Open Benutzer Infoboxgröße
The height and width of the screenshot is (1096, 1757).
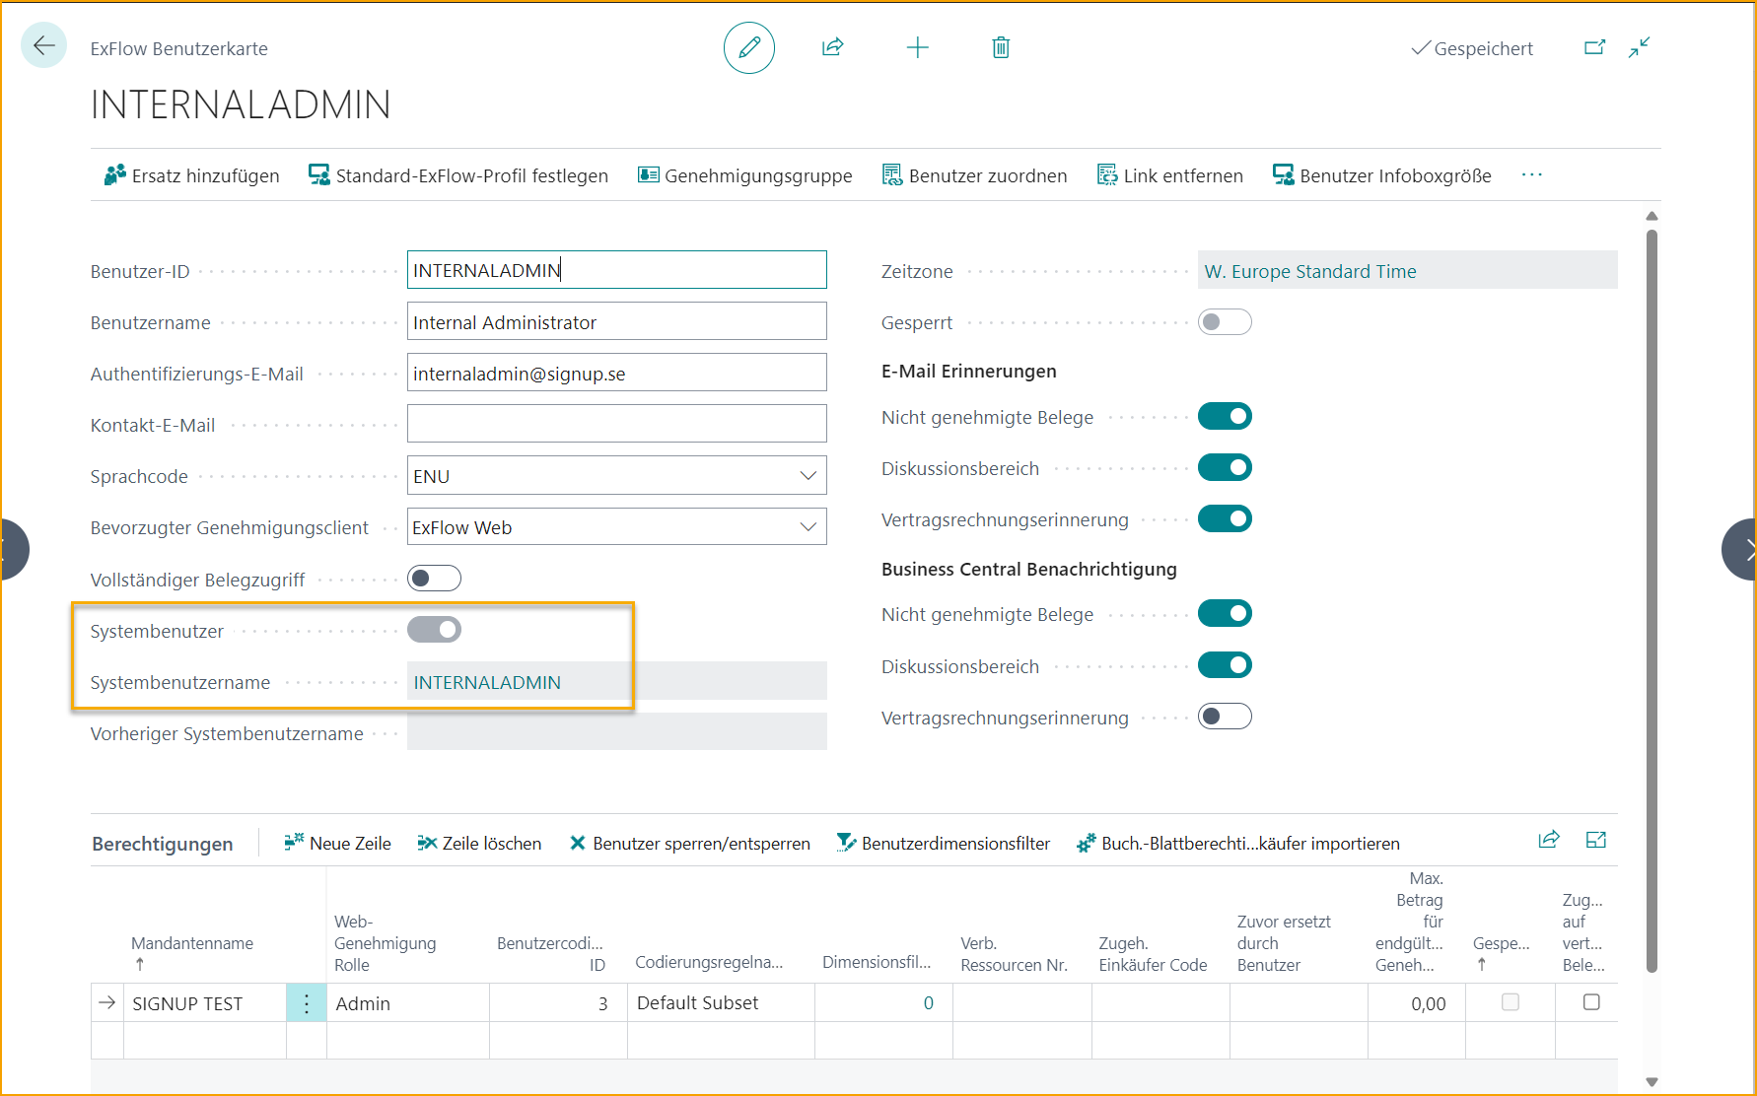(1382, 175)
